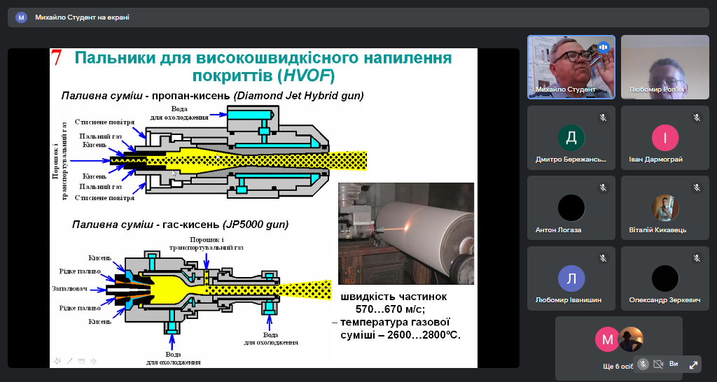The height and width of the screenshot is (382, 717).
Task: Click the mute icon on Олександр Зеркевич's tile
Action: [x=697, y=258]
